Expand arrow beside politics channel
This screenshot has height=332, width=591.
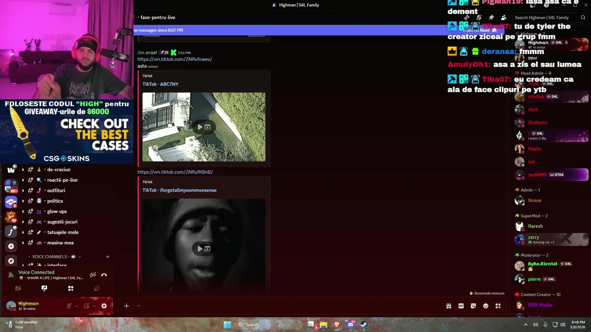tap(23, 201)
